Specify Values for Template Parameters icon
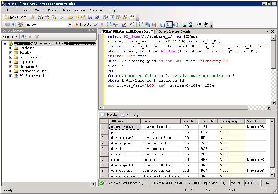The width and height of the screenshot is (278, 194). [132, 25]
